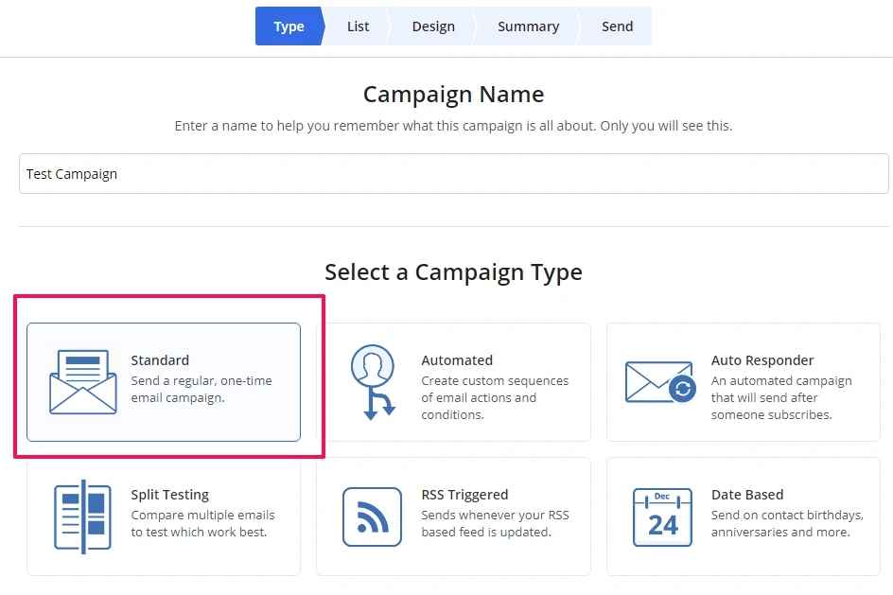Open the Design step tab
The image size is (893, 595).
coord(433,26)
